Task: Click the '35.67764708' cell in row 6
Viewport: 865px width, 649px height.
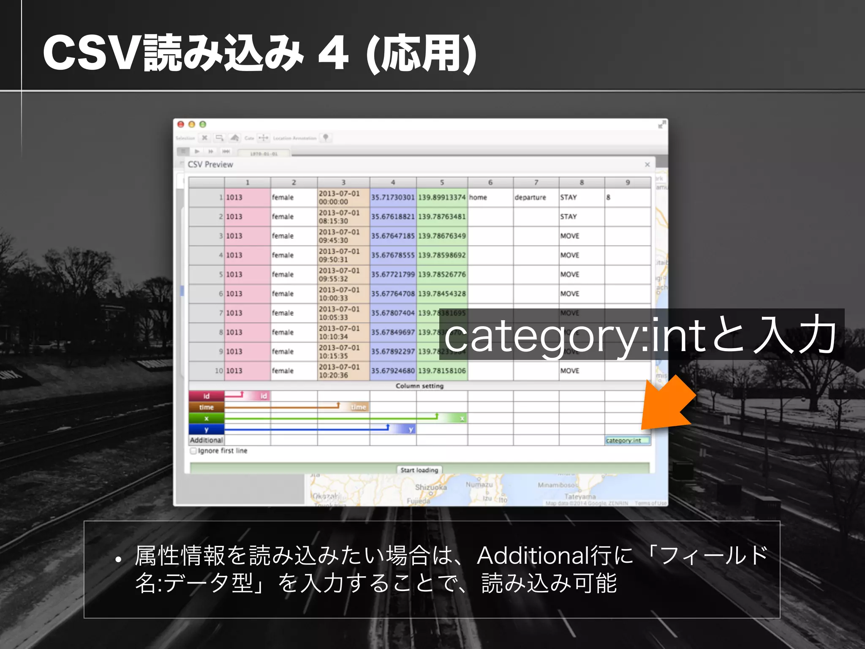Action: [393, 294]
